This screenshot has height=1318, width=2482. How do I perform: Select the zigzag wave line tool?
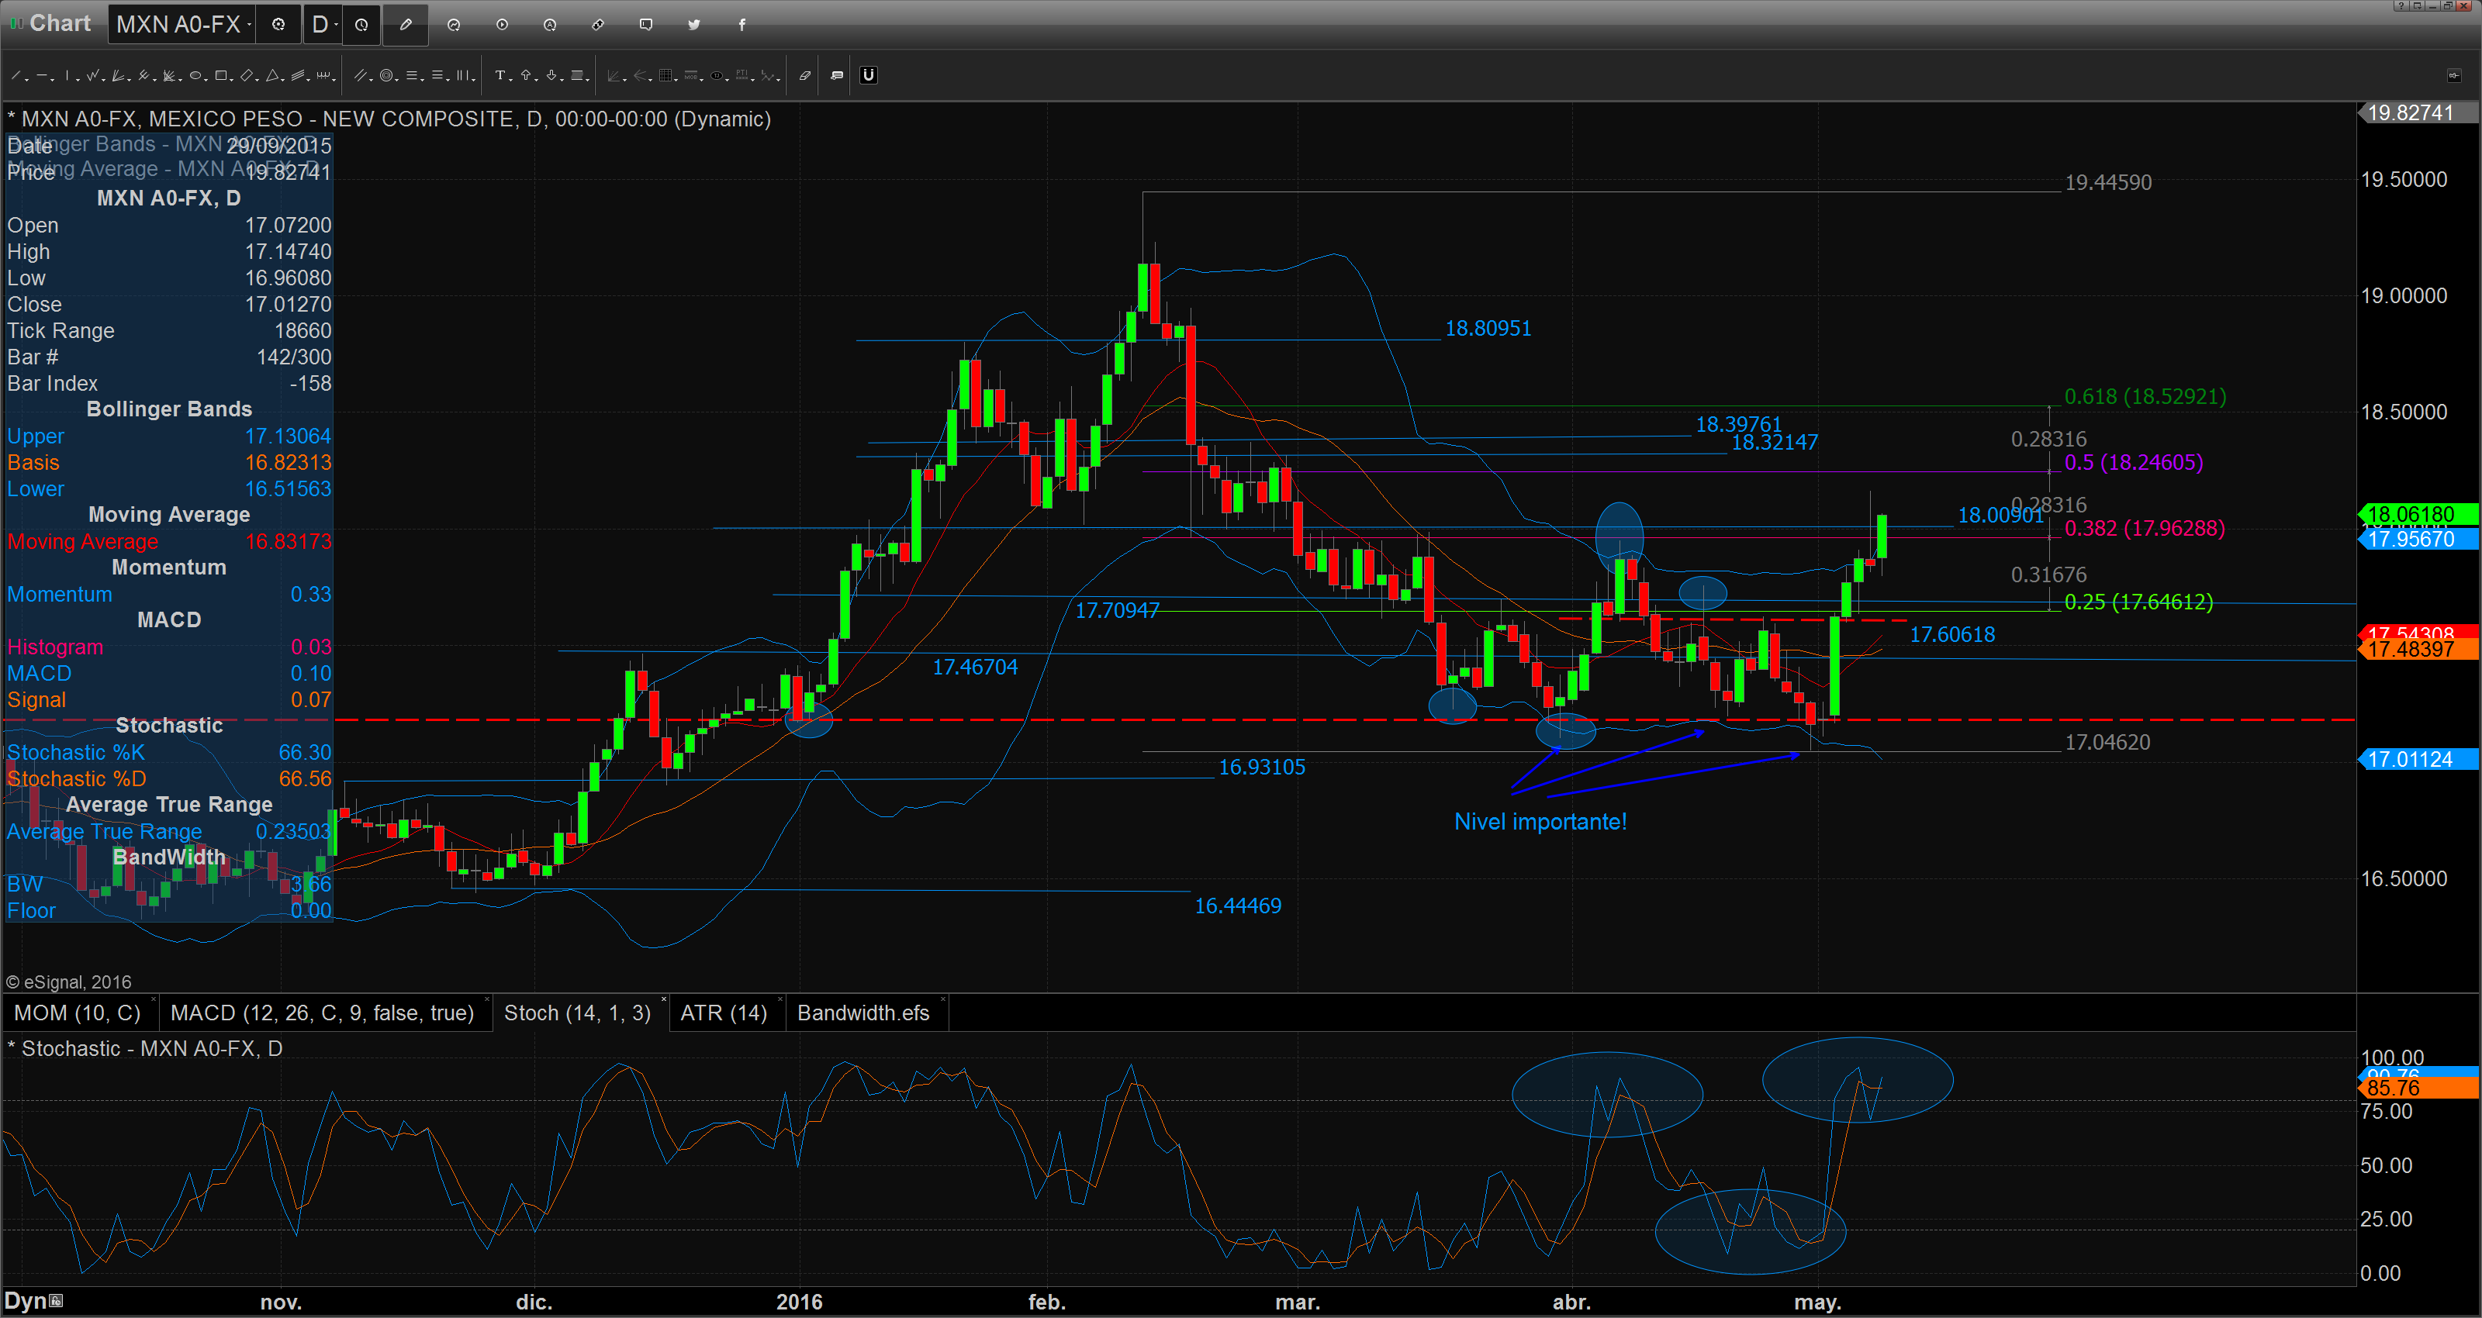tap(92, 75)
